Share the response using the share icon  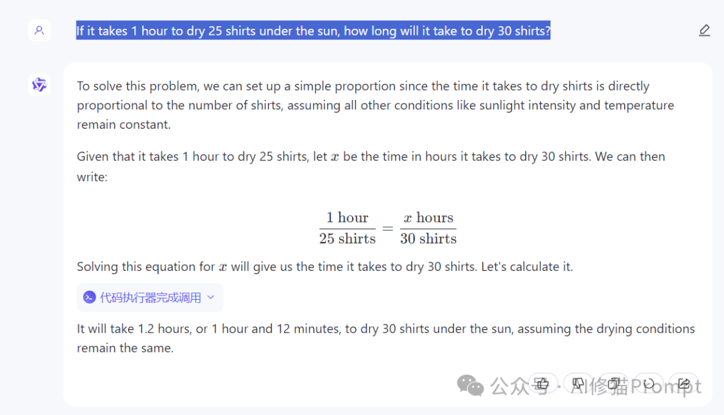pyautogui.click(x=684, y=384)
